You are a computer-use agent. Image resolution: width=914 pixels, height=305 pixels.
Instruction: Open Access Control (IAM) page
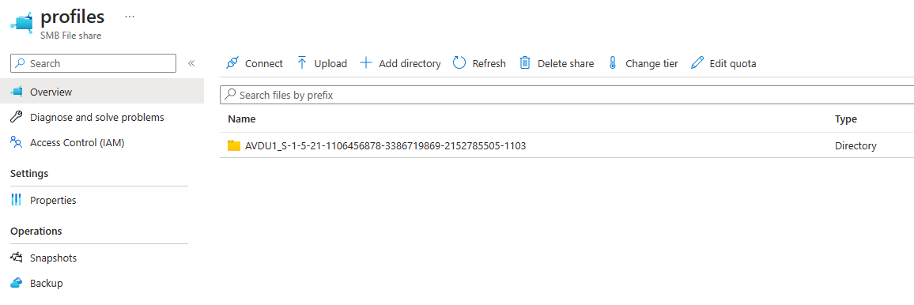click(77, 142)
